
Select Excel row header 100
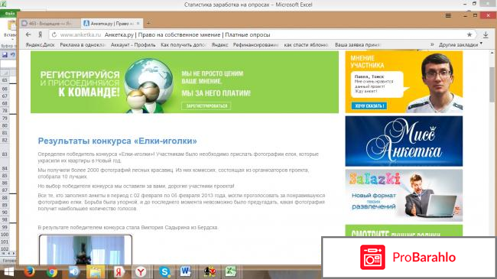(x=5, y=235)
